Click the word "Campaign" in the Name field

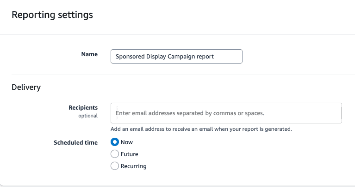coord(181,57)
